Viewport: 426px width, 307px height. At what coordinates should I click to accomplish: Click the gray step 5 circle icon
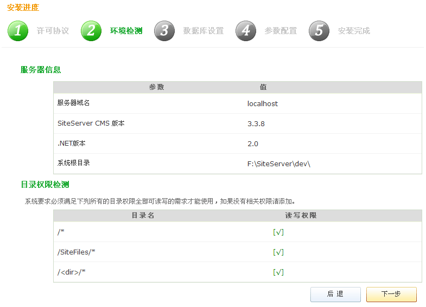coord(319,31)
